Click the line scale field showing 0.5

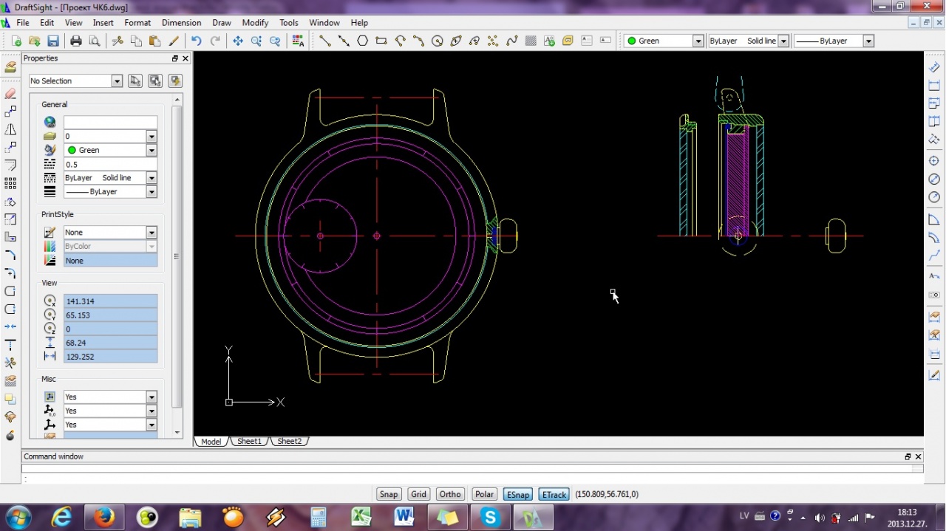click(x=110, y=165)
